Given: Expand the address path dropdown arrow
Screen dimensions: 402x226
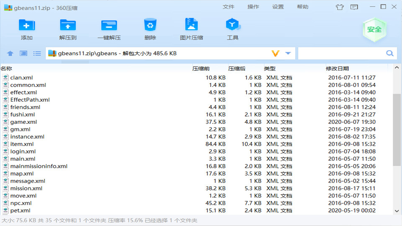Looking at the screenshot, I should pos(288,53).
